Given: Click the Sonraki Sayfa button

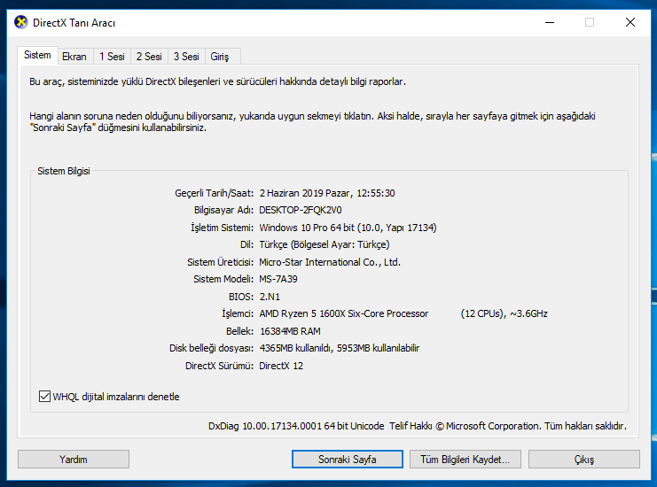Looking at the screenshot, I should tap(348, 460).
